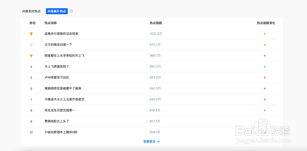
Task: Click the 热点名称 column header
Action: (51, 23)
